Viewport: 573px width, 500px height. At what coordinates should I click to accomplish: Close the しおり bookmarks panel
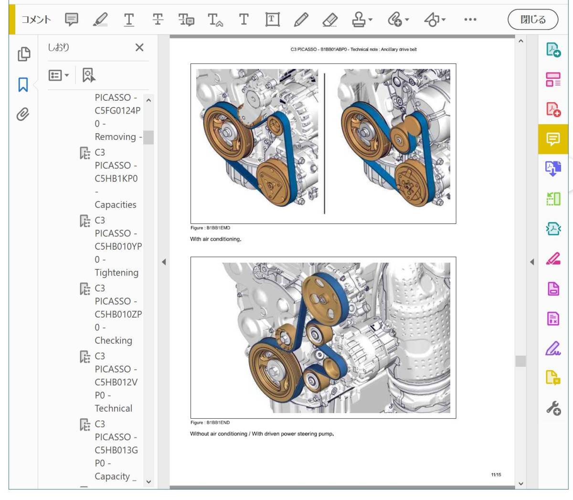tap(139, 47)
